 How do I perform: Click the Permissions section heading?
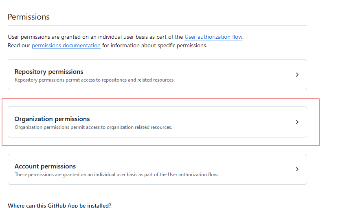(x=29, y=17)
